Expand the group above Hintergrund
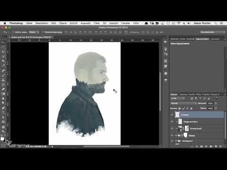Screen dimensions: 227x170 click(176, 136)
